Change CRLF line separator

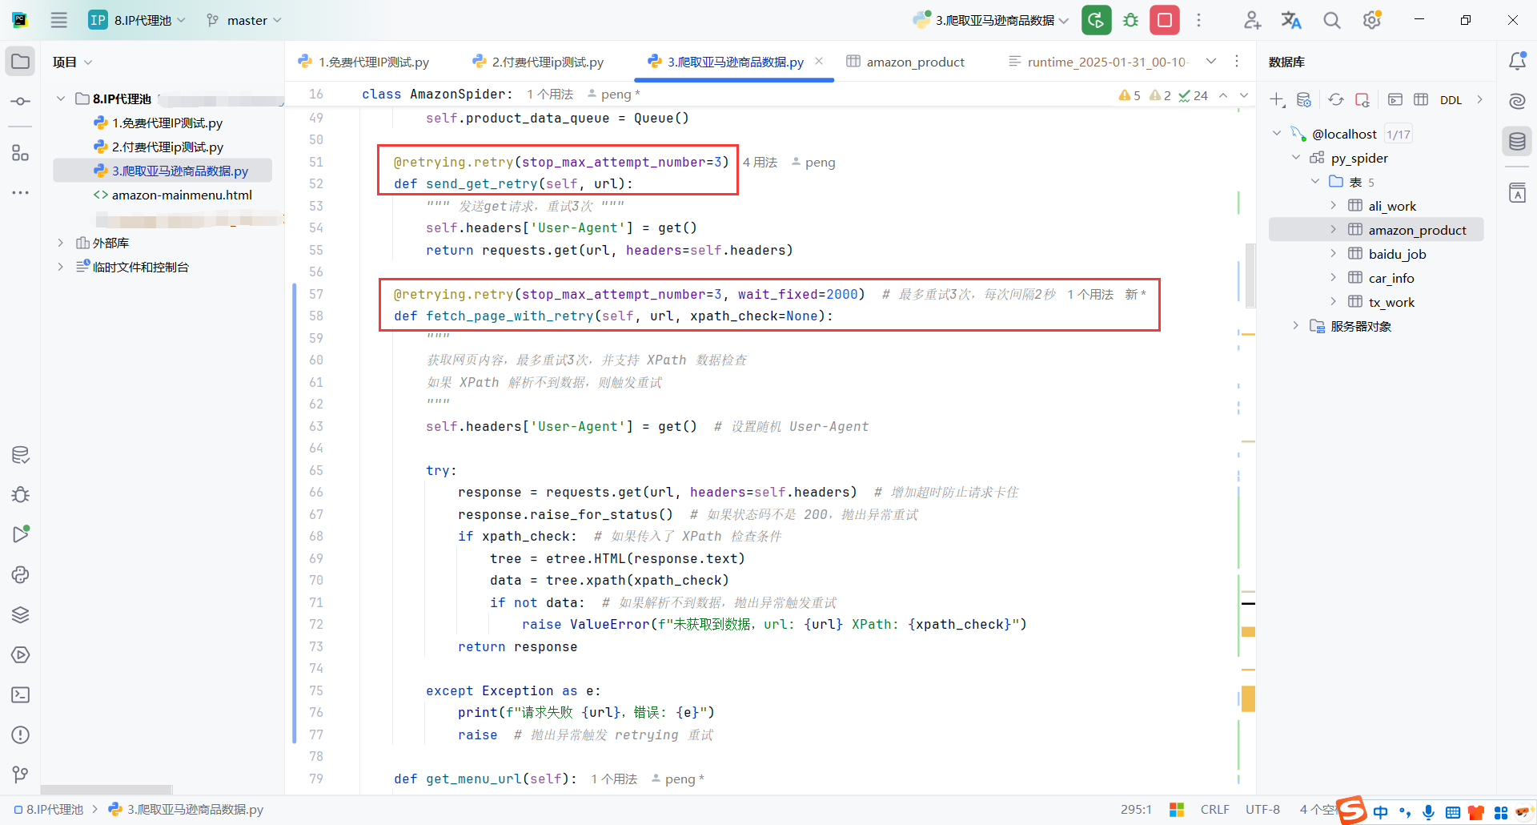point(1214,810)
